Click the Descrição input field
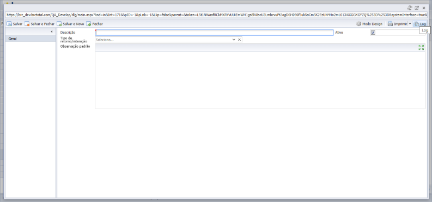The image size is (432, 202). coord(215,33)
